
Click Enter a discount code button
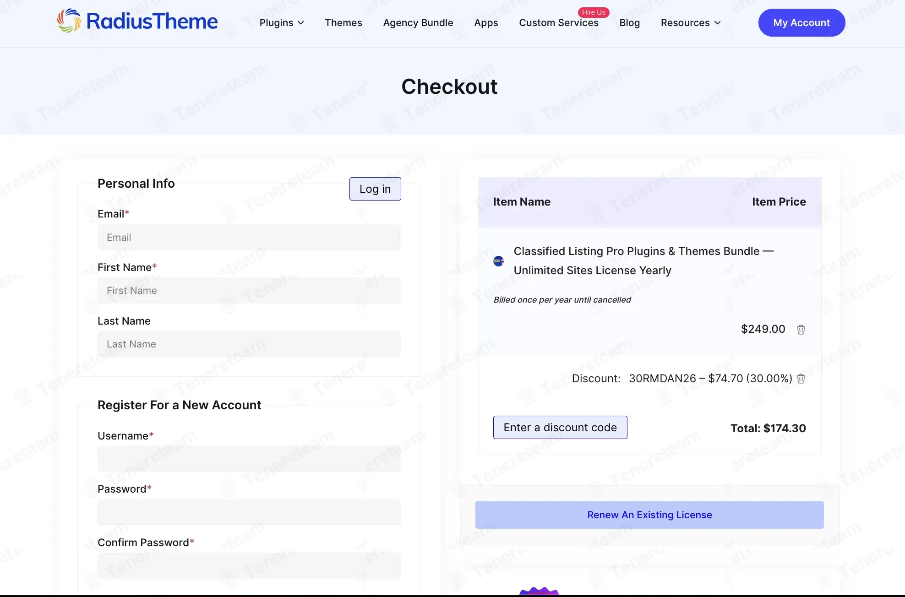click(560, 427)
